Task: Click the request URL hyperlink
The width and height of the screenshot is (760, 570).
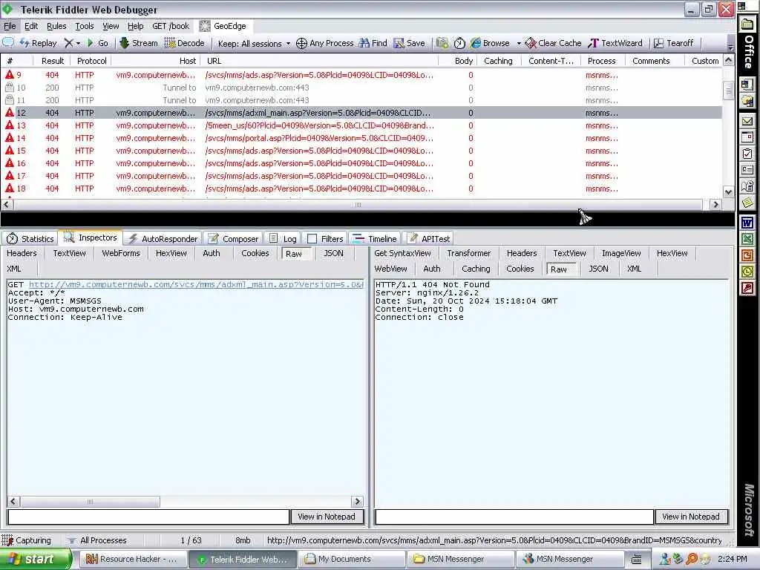Action: point(196,284)
